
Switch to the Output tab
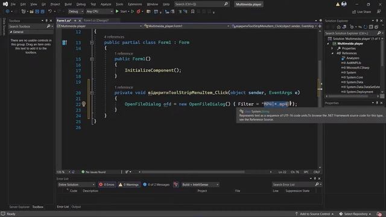click(76, 207)
